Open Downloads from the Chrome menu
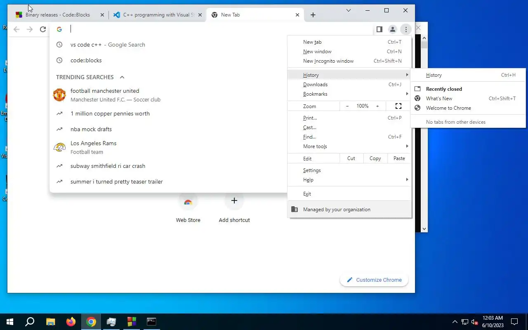This screenshot has width=528, height=330. pos(349,85)
